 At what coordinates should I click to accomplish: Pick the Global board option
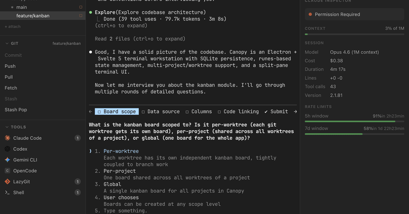112,184
